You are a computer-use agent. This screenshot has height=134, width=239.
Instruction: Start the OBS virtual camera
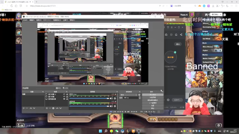coord(153,100)
